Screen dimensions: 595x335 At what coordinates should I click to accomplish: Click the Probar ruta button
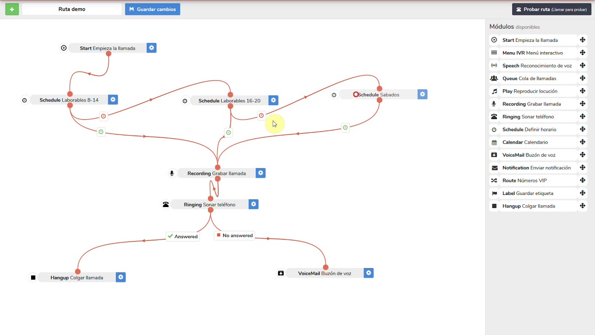[552, 9]
